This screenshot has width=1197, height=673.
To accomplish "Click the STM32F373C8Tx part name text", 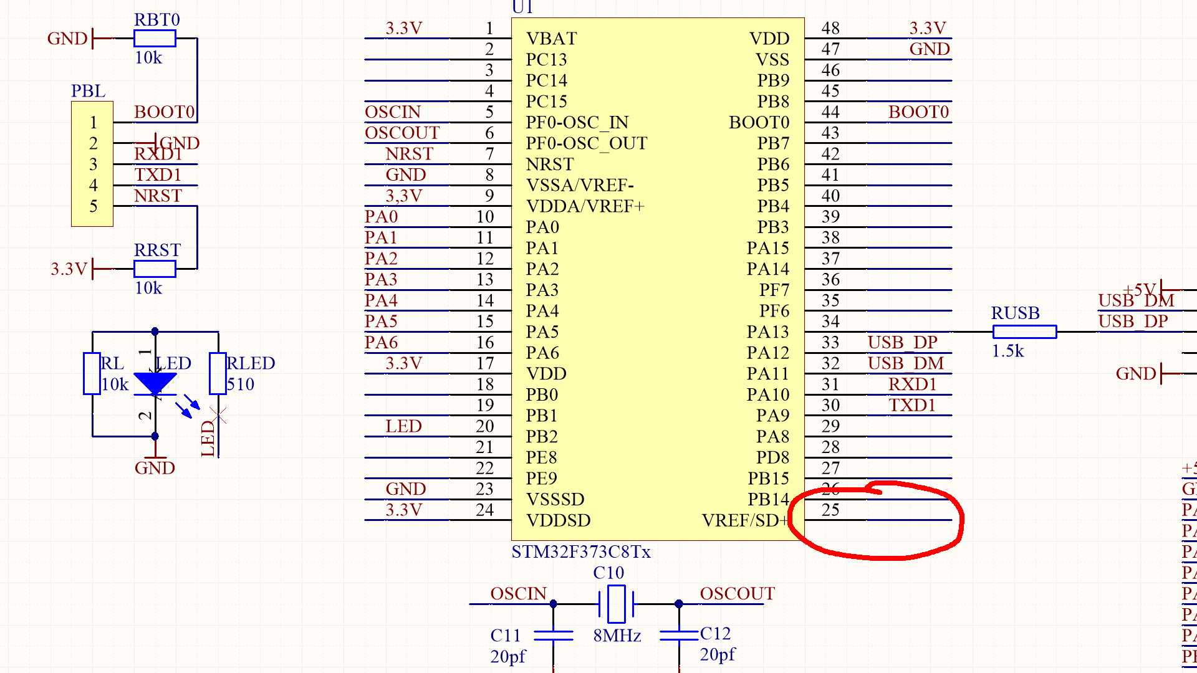I will click(x=581, y=551).
